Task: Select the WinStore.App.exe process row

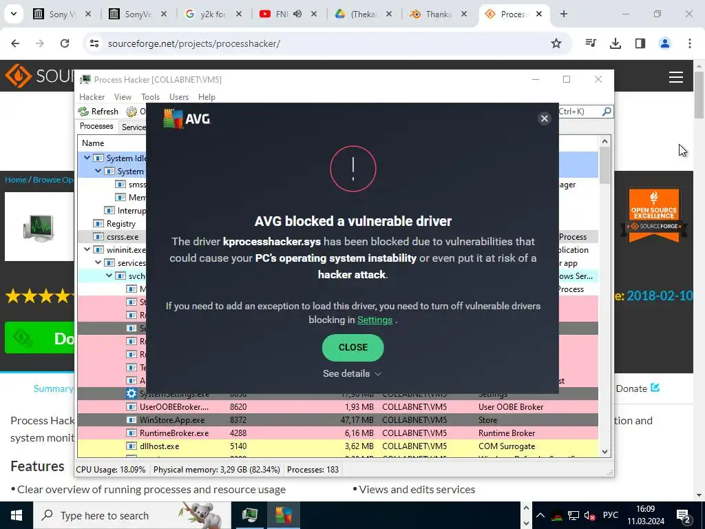Action: [x=337, y=419]
